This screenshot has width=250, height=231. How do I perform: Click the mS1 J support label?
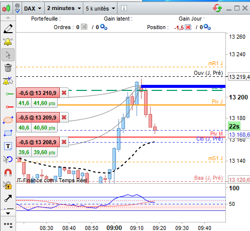coord(215,158)
